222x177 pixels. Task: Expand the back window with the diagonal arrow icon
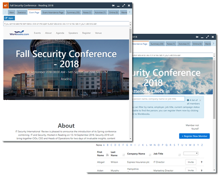(x=207, y=37)
